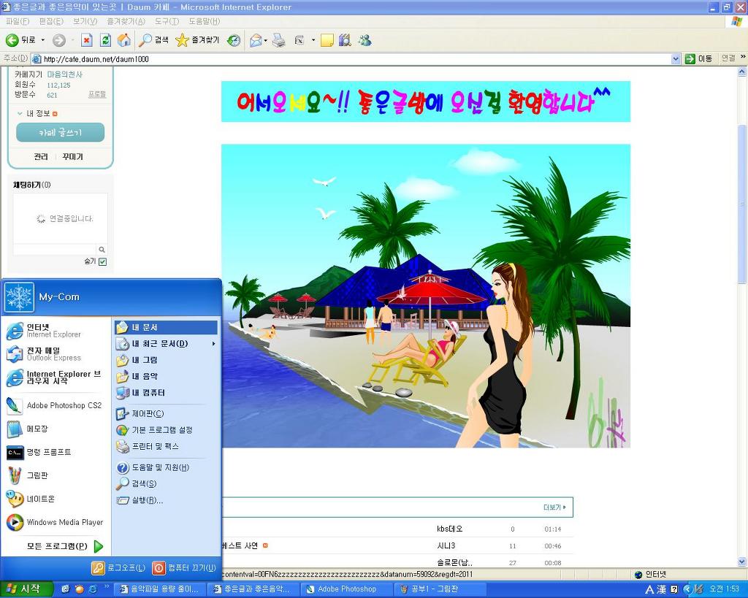Click the Edit document toolbar icon
The width and height of the screenshot is (748, 598).
click(299, 41)
